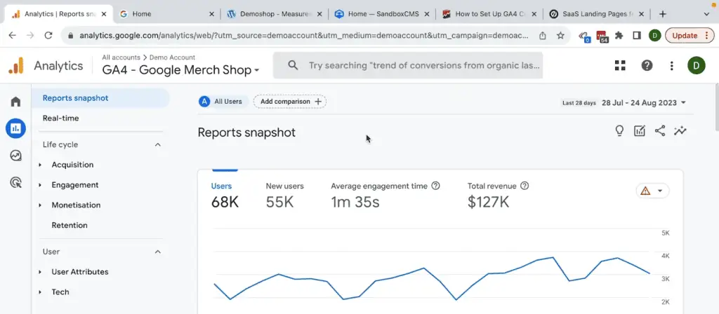Viewport: 719px width, 314px height.
Task: Click the Customise report icon
Action: [x=639, y=131]
